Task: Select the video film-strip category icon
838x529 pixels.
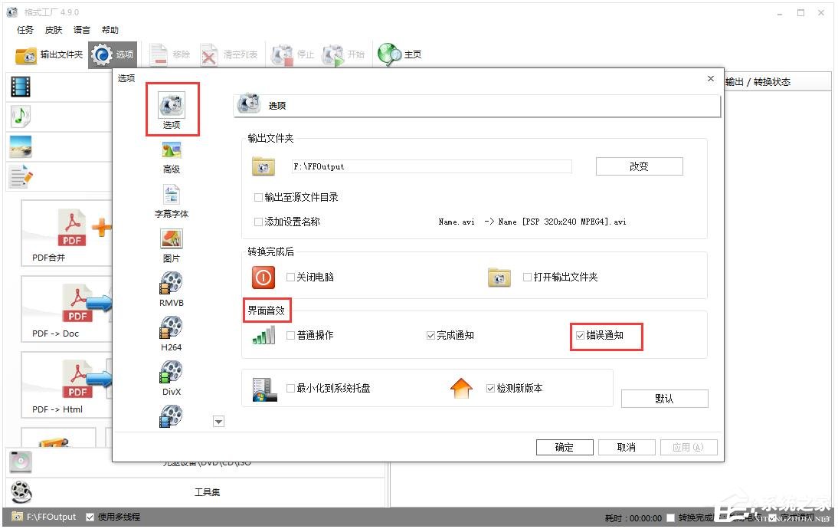Action: pos(21,86)
